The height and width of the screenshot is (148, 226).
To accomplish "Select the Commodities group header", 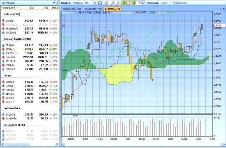I will click(x=12, y=108).
